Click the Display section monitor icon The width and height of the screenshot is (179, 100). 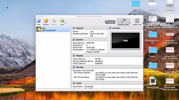click(74, 56)
